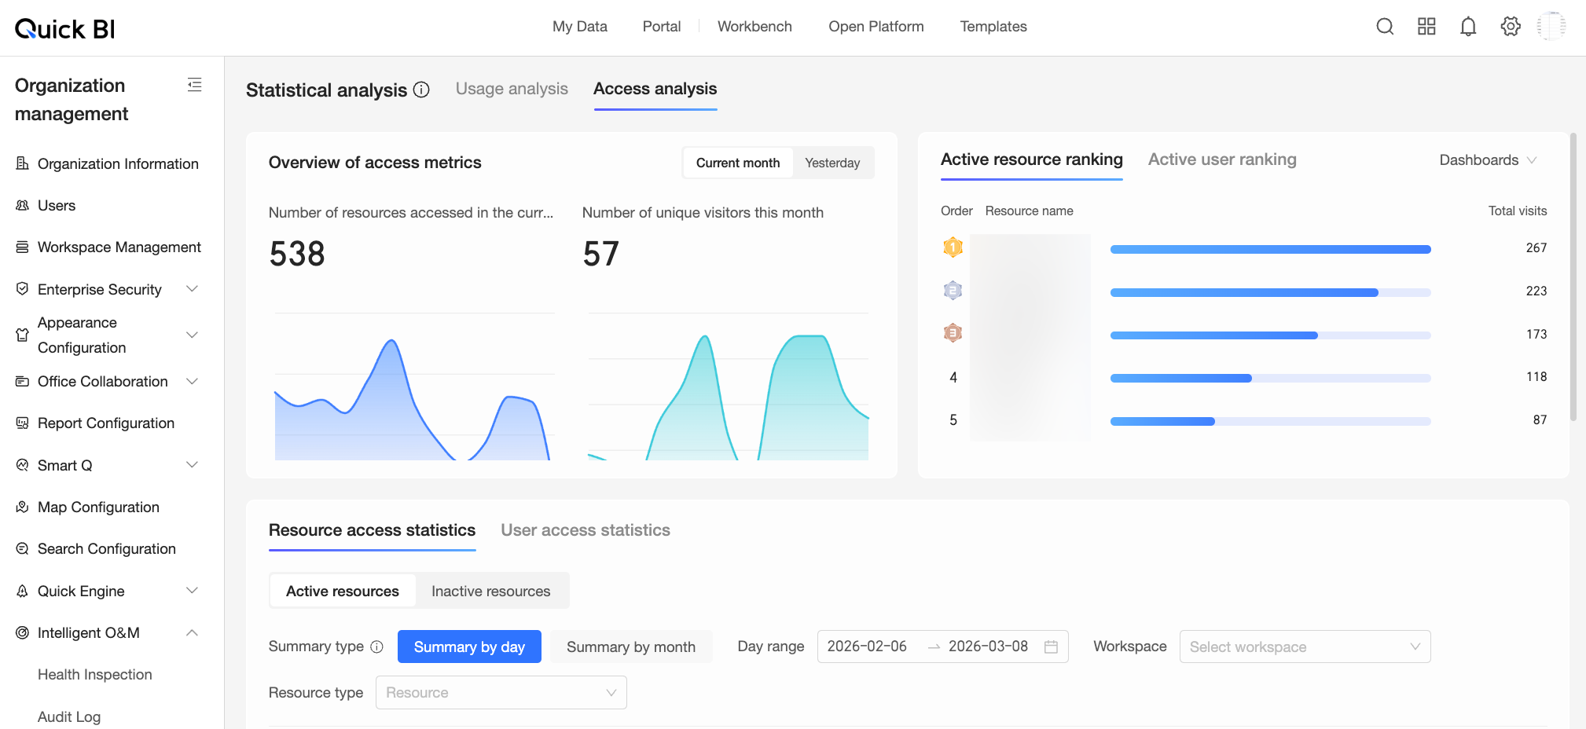1586x729 pixels.
Task: Expand the Enterprise Security menu
Action: [x=192, y=289]
